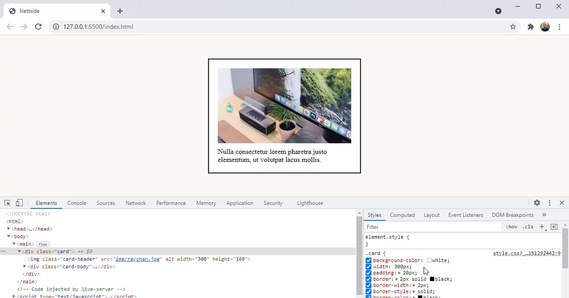Toggle the computed styles sidebar icon
This screenshot has height=298, width=569.
coord(554,227)
